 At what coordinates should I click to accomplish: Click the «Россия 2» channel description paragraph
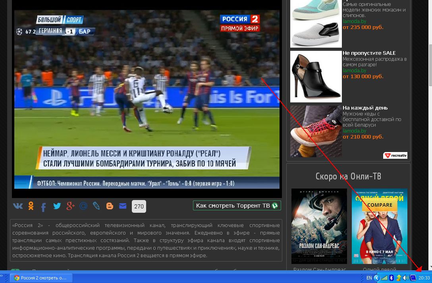click(x=146, y=240)
